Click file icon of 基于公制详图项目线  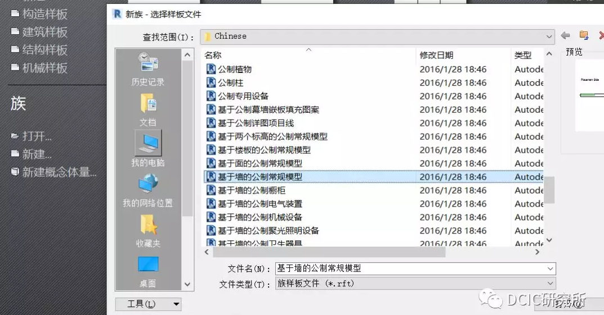[x=211, y=123]
